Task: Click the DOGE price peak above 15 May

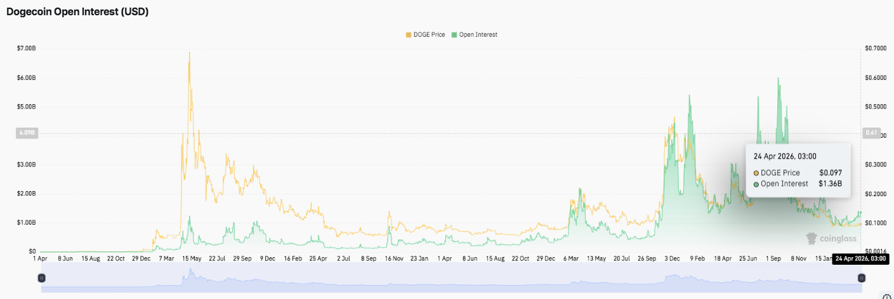Action: tap(189, 53)
